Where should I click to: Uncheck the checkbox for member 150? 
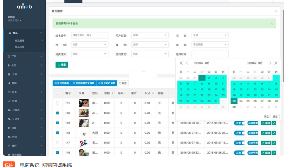58,113
